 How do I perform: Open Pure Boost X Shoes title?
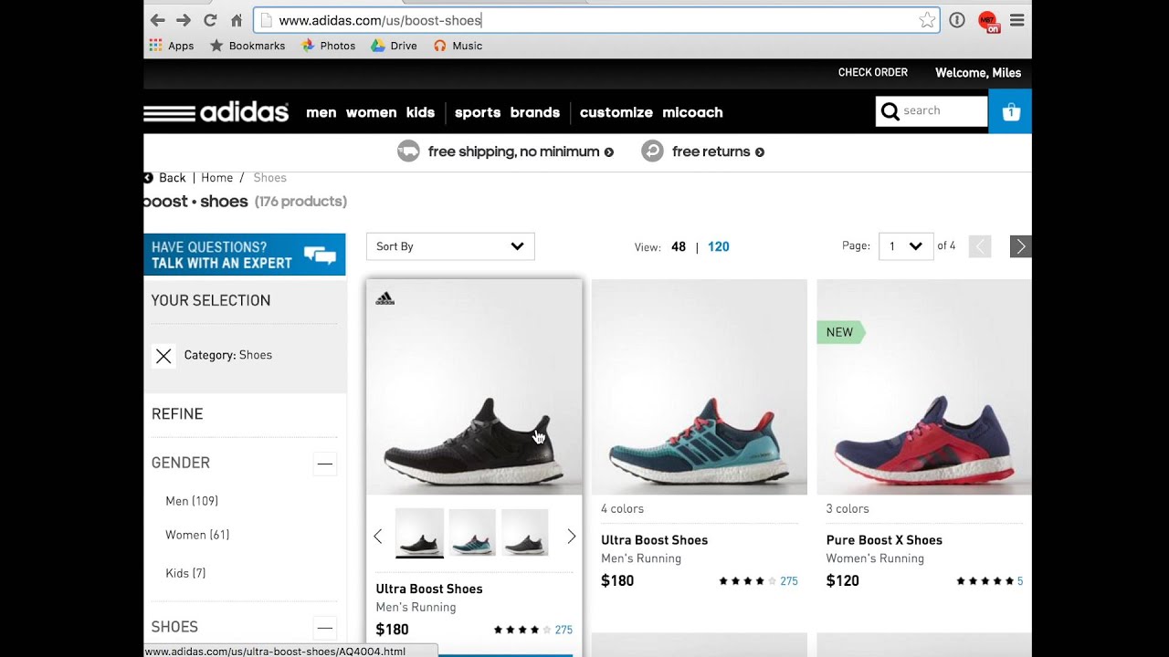884,540
